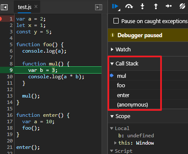
Task: Deactivate breakpoints icon
Action: point(182,6)
